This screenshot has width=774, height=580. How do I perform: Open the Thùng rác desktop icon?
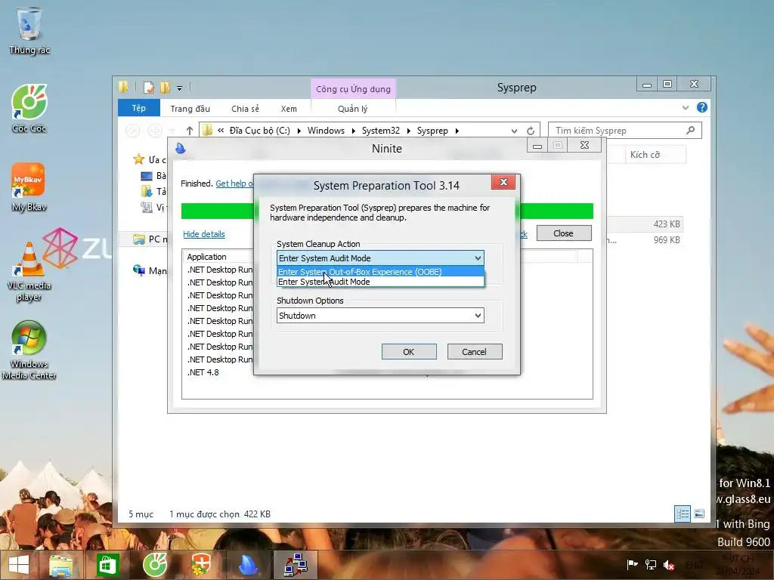tap(29, 30)
